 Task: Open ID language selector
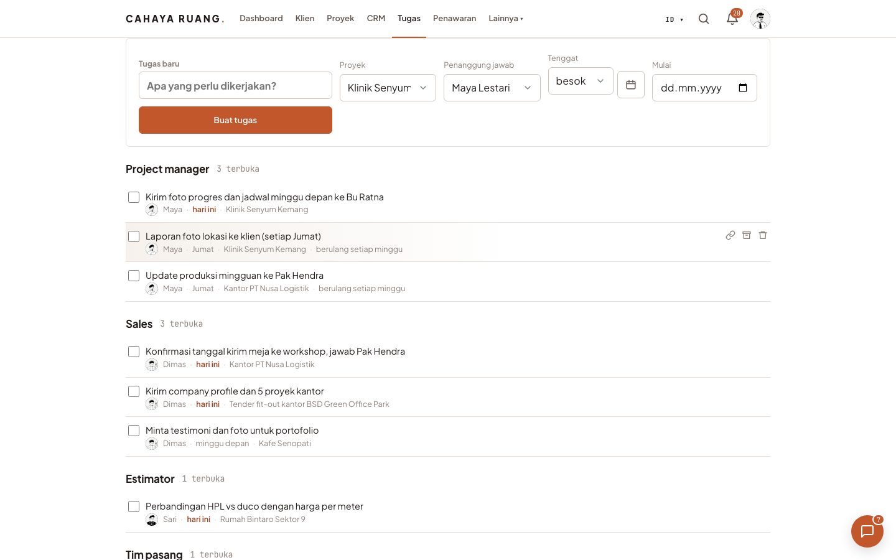(674, 19)
